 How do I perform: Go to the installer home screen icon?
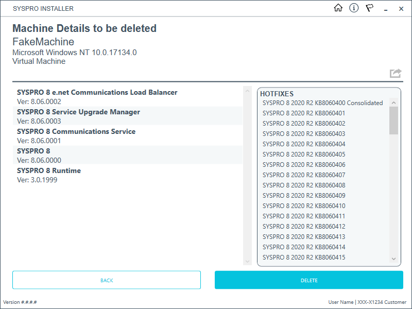(x=338, y=8)
